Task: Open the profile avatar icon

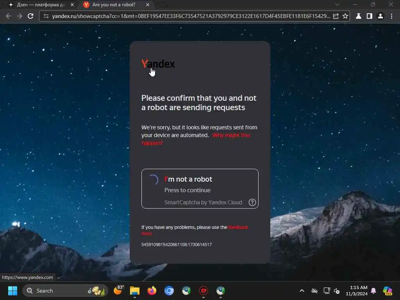Action: pyautogui.click(x=380, y=16)
